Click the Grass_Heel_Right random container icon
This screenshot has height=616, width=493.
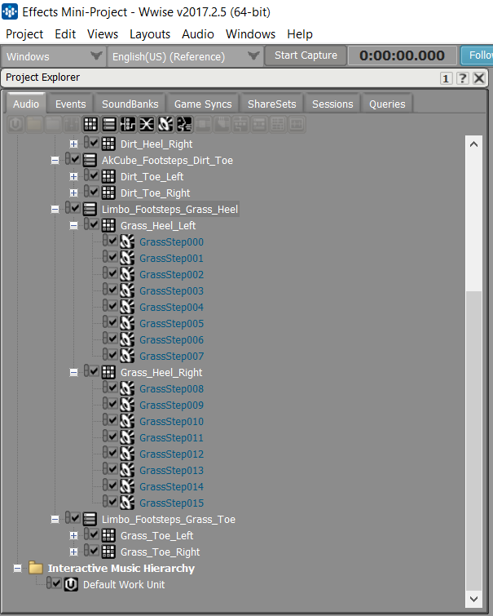tap(108, 372)
